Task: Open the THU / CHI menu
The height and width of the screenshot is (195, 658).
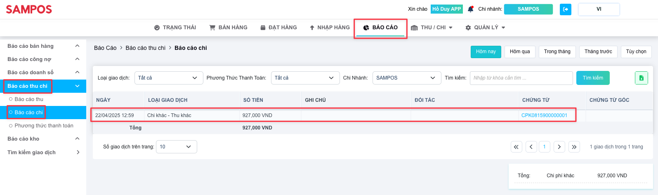Action: [432, 28]
